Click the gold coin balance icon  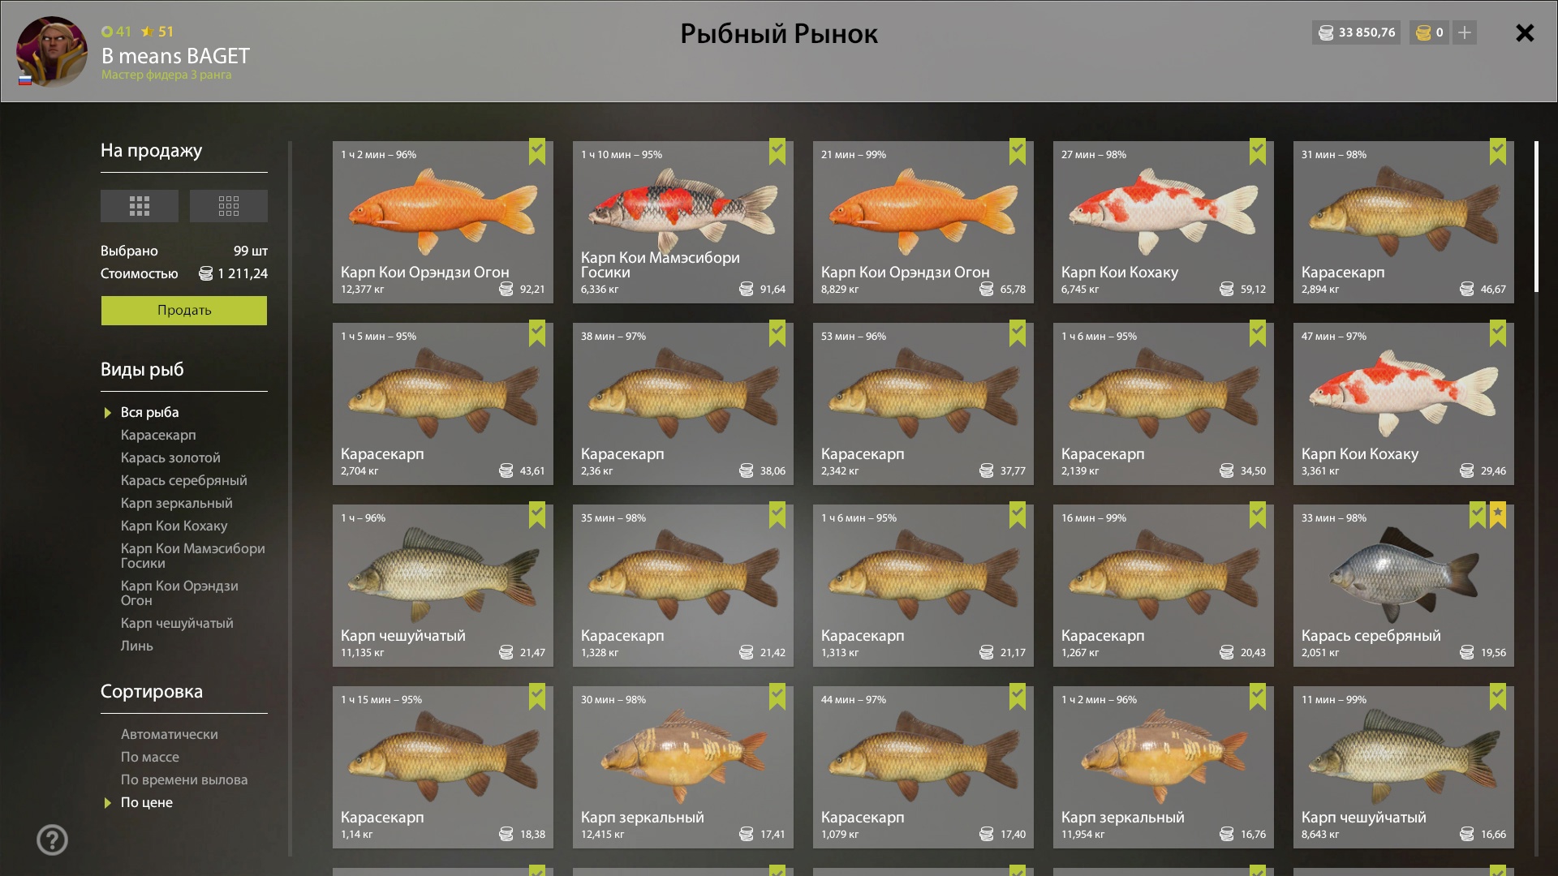(x=1423, y=32)
